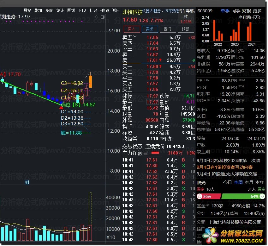Click the green 64% bearish bar
Screen dimensions: 268x246
[243, 196]
